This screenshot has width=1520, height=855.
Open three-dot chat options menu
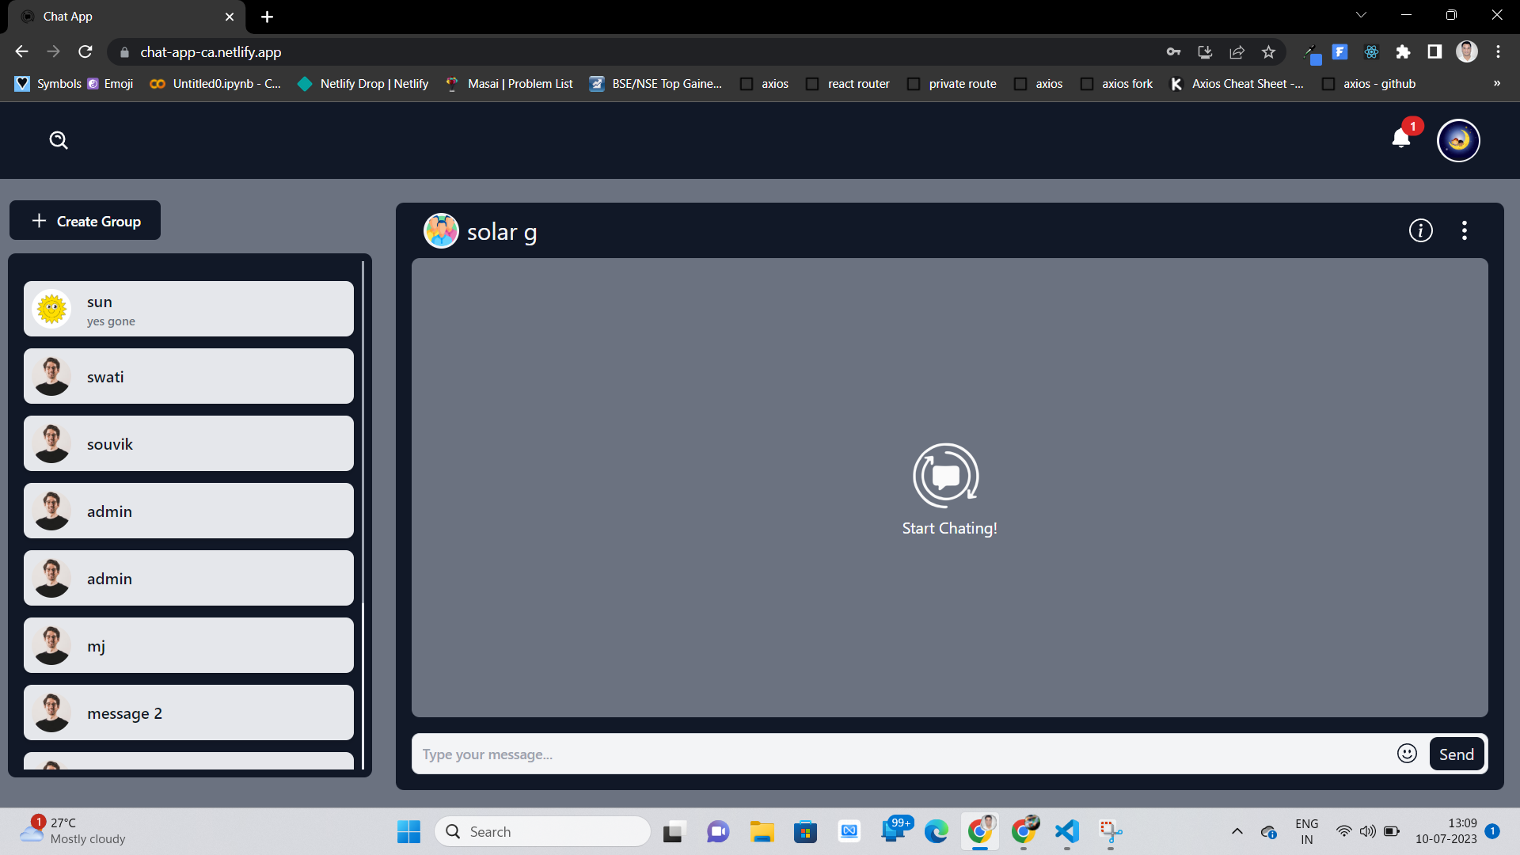[x=1464, y=230]
